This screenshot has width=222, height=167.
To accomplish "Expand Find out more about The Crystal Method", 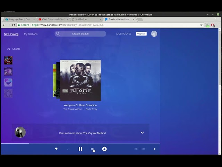I will coord(142,133).
